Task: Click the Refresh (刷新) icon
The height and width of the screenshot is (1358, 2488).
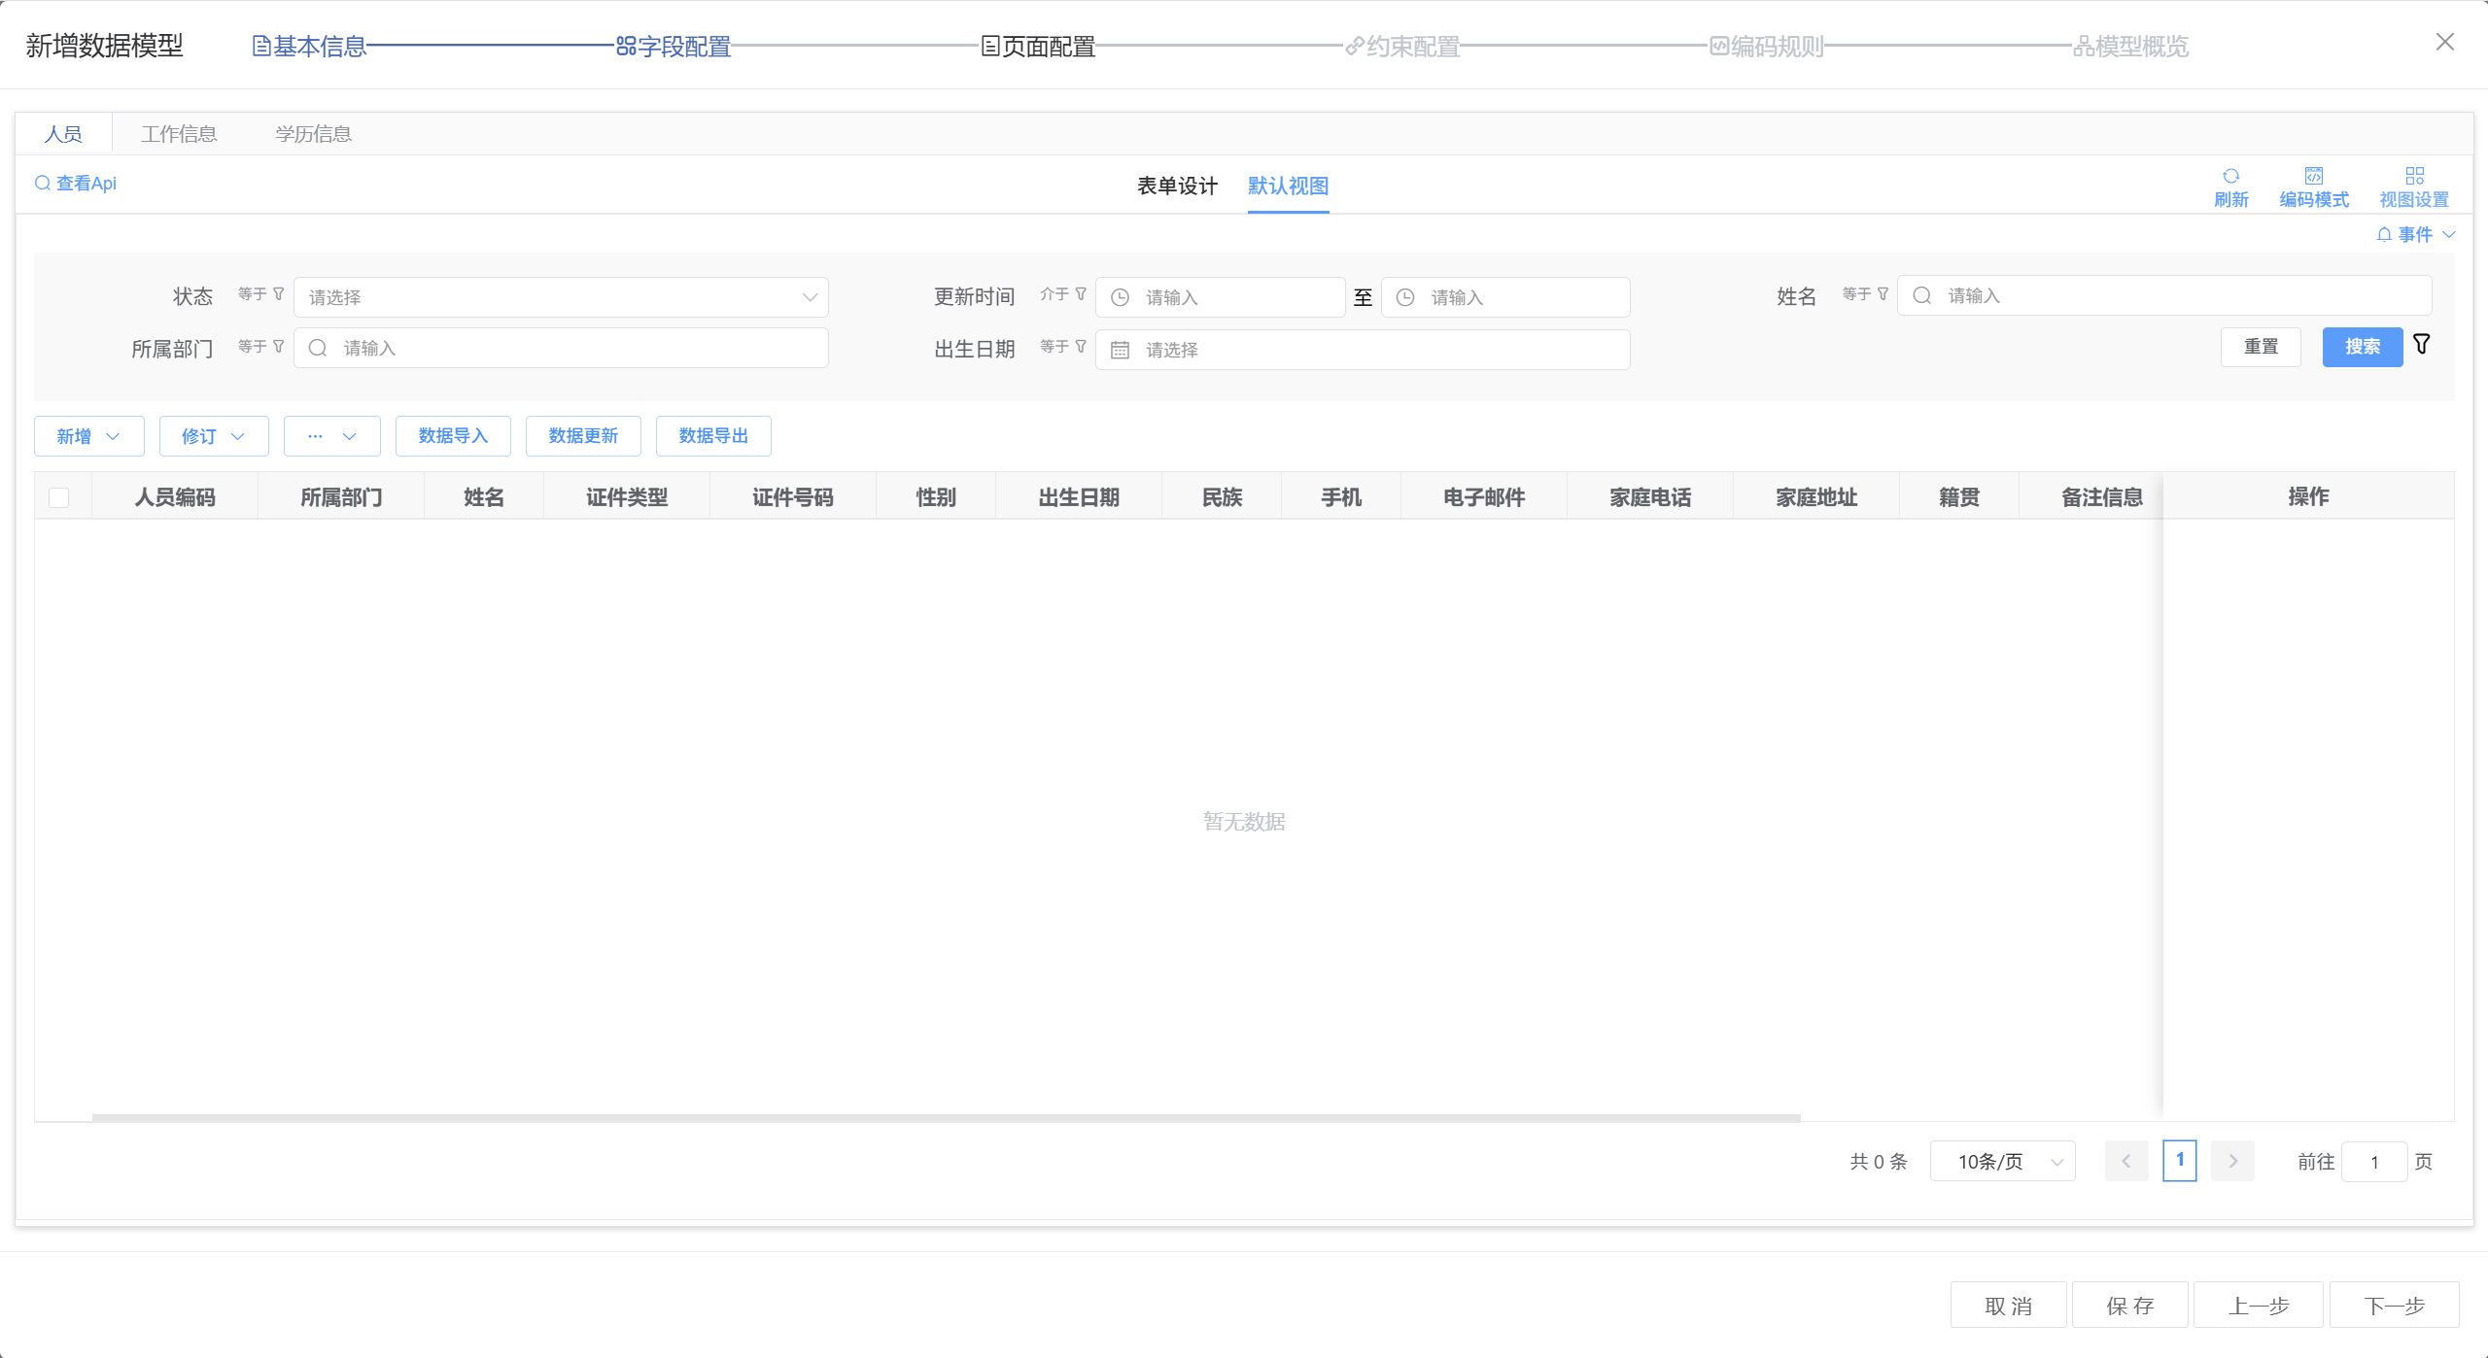Action: coord(2230,177)
